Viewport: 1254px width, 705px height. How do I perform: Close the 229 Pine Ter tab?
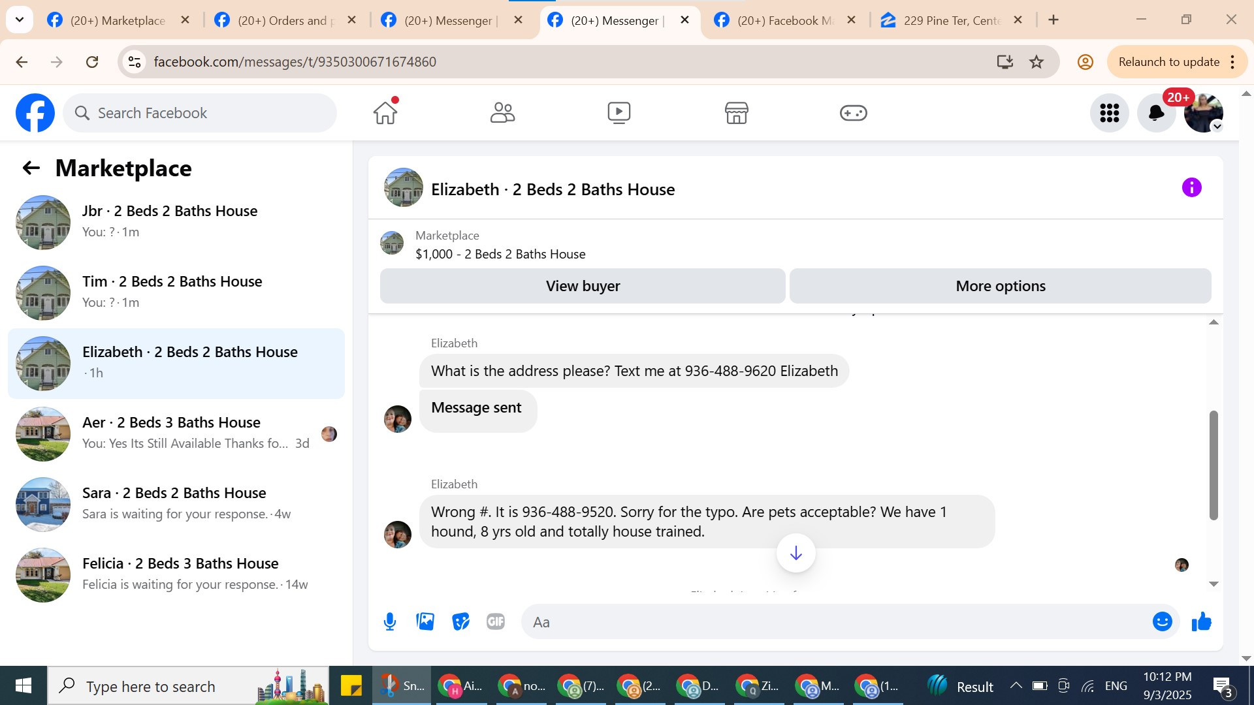1018,20
